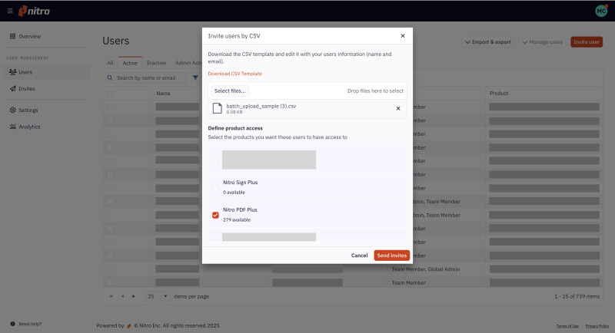This screenshot has width=615, height=333.
Task: Uncheck the Nitro PDF Plus checkbox
Action: (x=215, y=216)
